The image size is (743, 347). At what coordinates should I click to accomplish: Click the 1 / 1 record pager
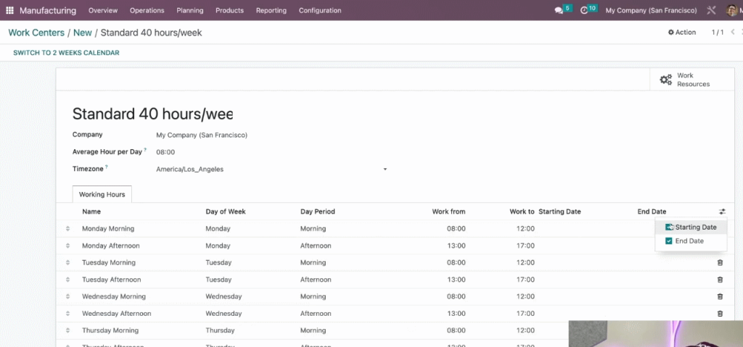(718, 32)
